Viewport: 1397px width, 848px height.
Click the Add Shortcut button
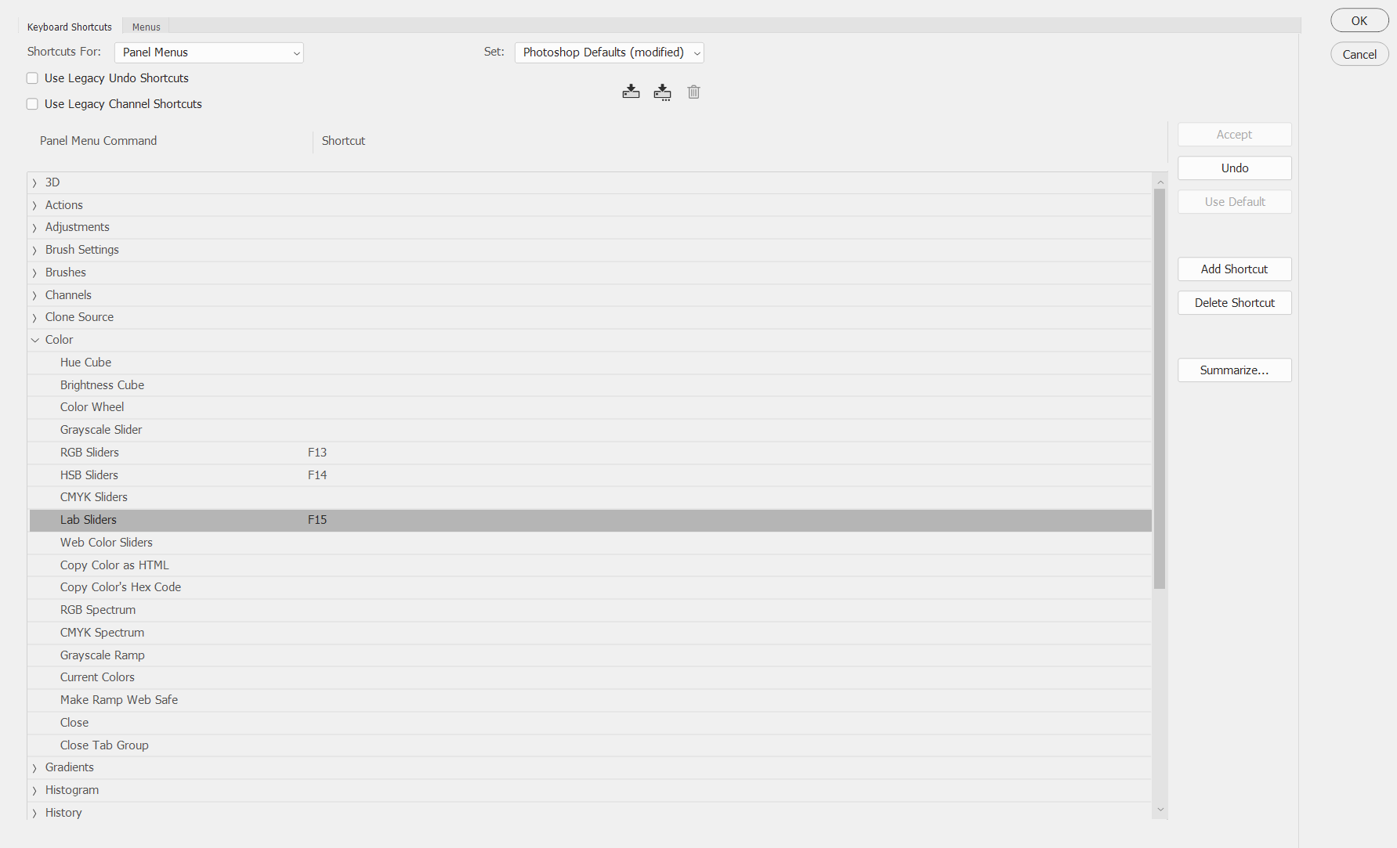point(1235,269)
